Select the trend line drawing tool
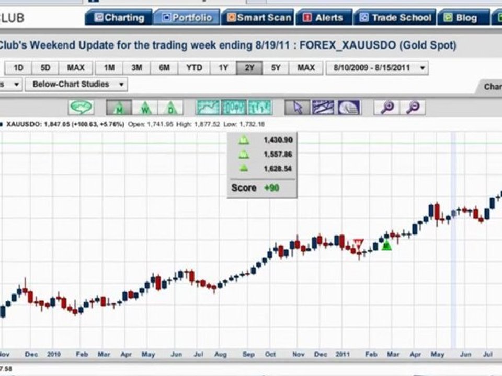 [323, 108]
